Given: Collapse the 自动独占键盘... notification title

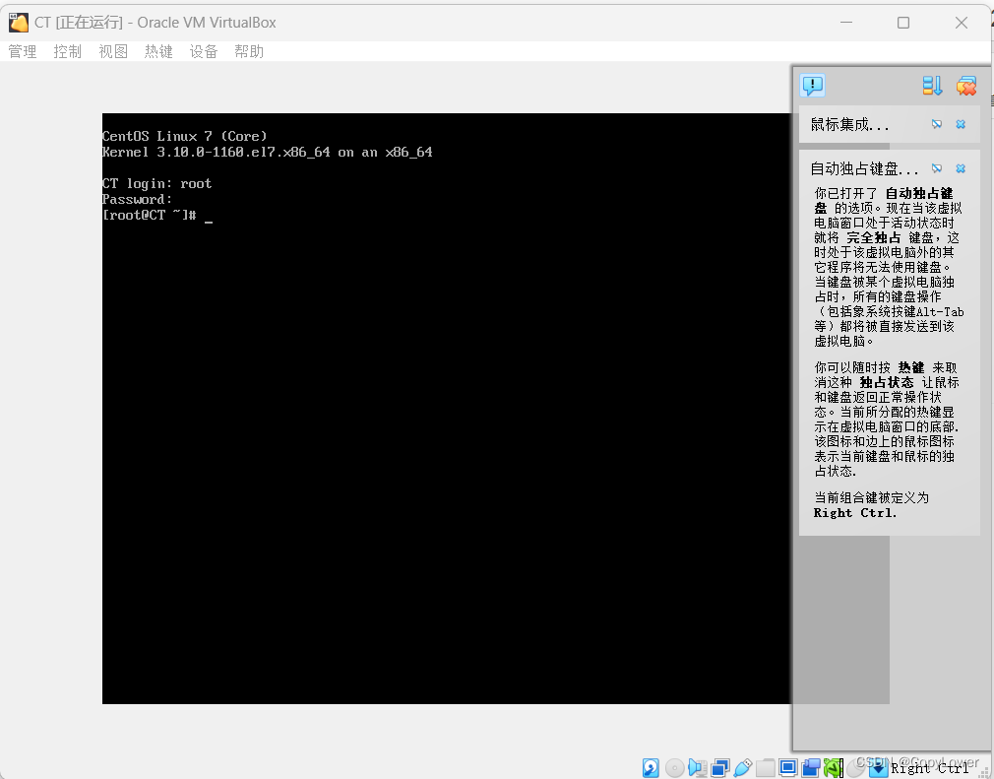Looking at the screenshot, I should pyautogui.click(x=864, y=168).
